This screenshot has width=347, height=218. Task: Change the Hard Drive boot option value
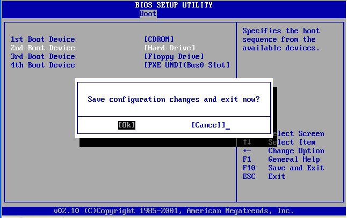click(x=170, y=48)
